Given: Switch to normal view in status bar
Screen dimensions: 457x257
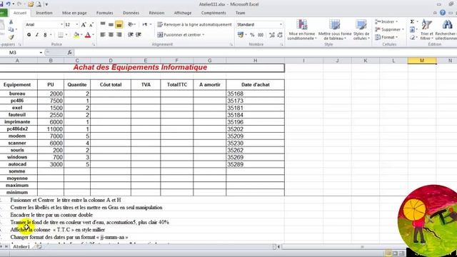Looking at the screenshot, I should click(x=388, y=253).
